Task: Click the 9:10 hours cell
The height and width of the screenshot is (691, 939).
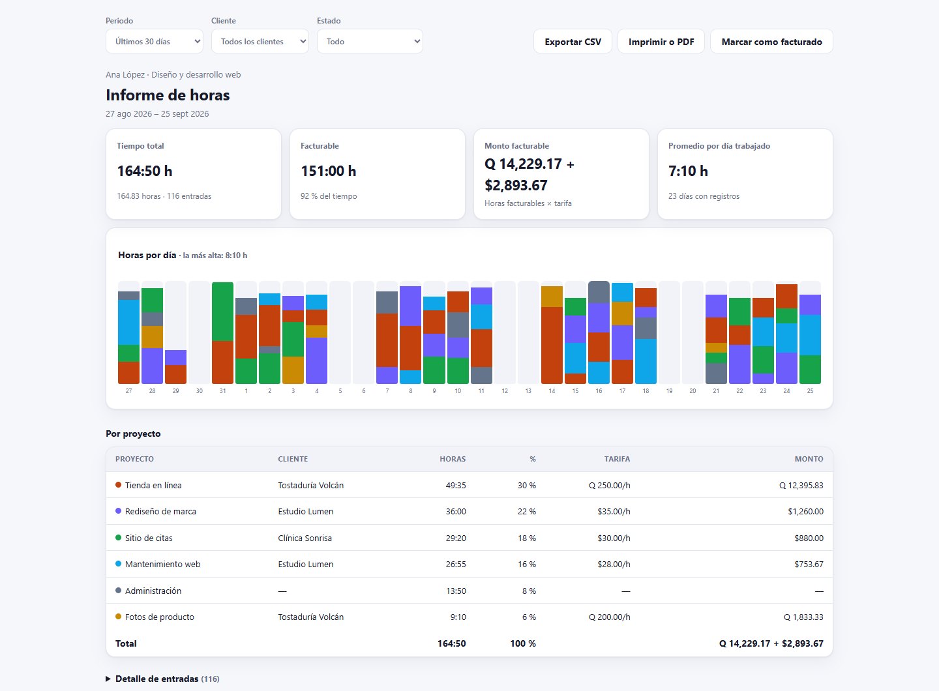Action: click(458, 617)
